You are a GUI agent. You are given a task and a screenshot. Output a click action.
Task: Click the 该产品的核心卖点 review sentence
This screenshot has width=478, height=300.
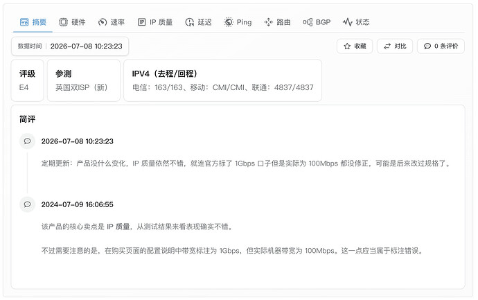(137, 227)
